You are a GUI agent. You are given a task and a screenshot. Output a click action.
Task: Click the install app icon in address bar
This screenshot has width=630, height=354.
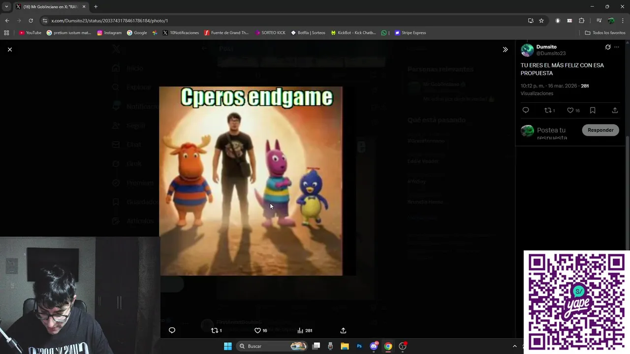click(x=531, y=21)
